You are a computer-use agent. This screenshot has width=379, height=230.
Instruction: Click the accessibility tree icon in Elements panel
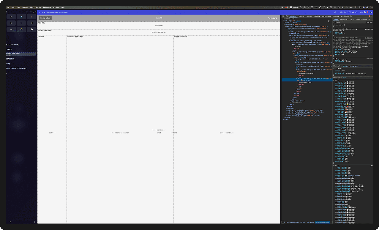point(329,21)
